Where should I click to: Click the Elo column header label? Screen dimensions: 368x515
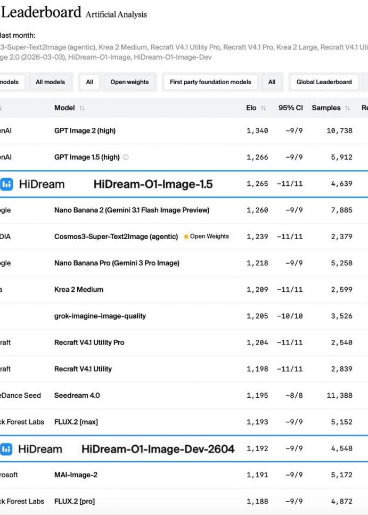point(251,108)
